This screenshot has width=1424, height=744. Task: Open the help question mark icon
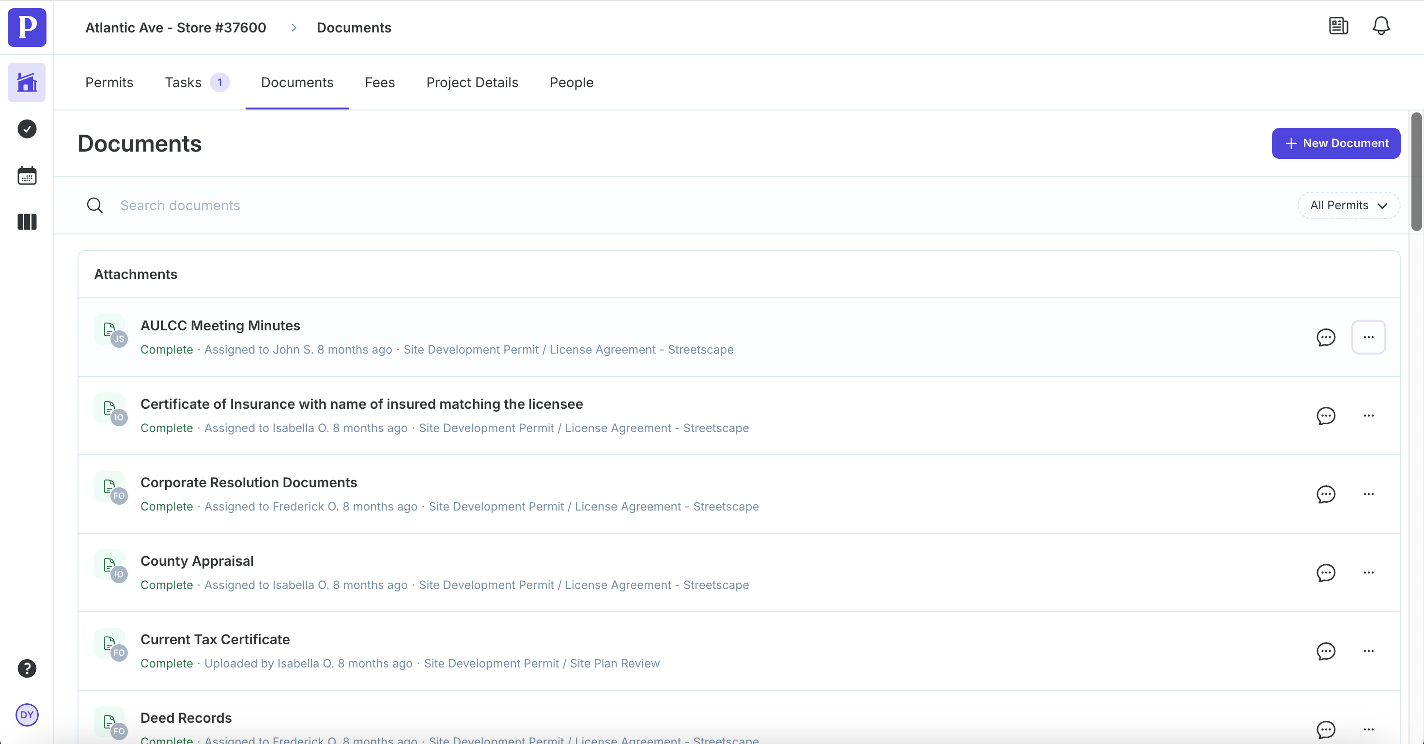coord(27,668)
